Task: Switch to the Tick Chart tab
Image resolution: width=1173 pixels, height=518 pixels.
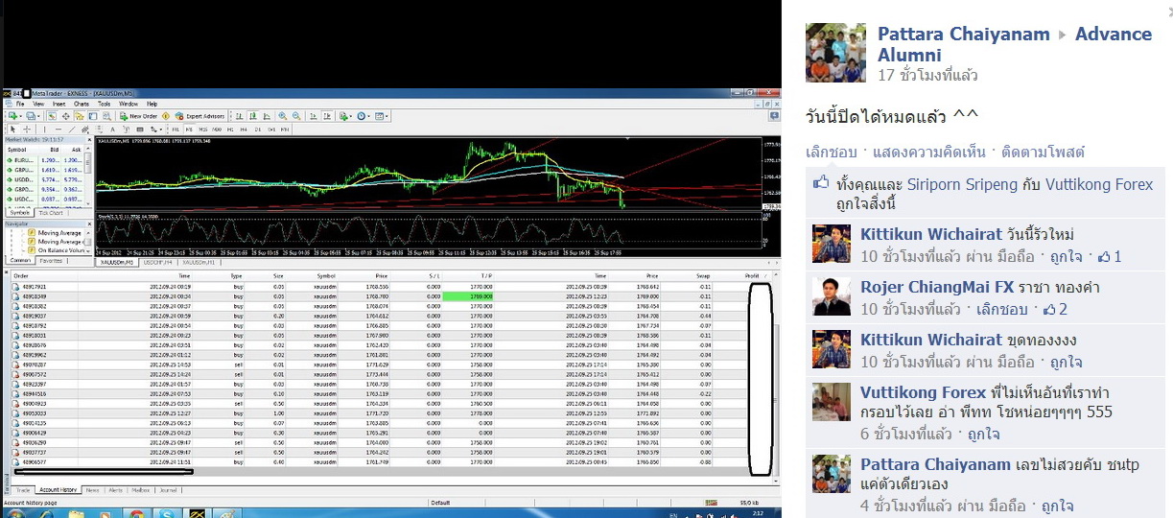Action: [51, 212]
